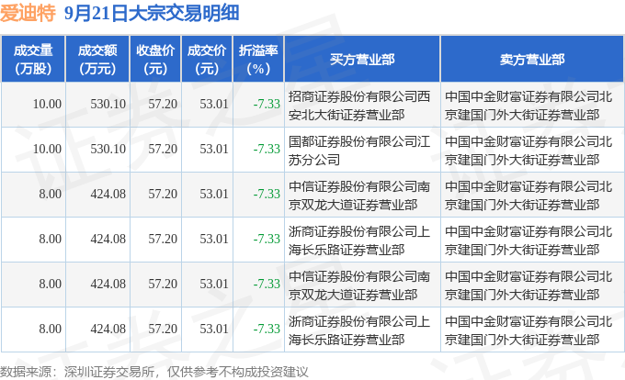
Task: Click the 买方营业部 column header
Action: point(362,59)
